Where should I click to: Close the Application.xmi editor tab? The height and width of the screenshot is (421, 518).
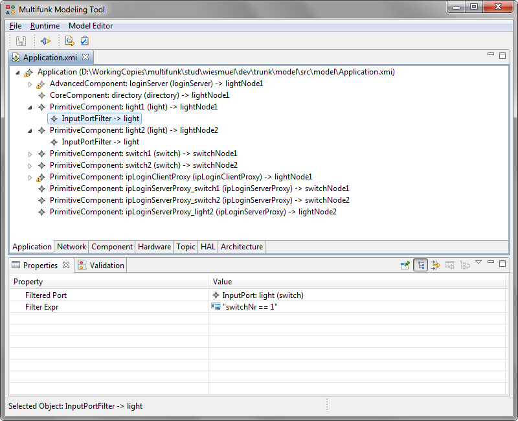[x=85, y=57]
